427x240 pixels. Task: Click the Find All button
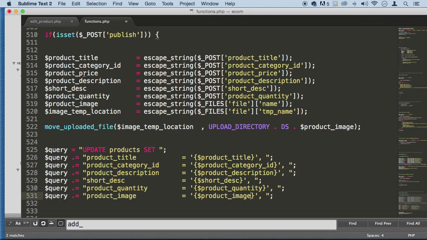pyautogui.click(x=413, y=223)
